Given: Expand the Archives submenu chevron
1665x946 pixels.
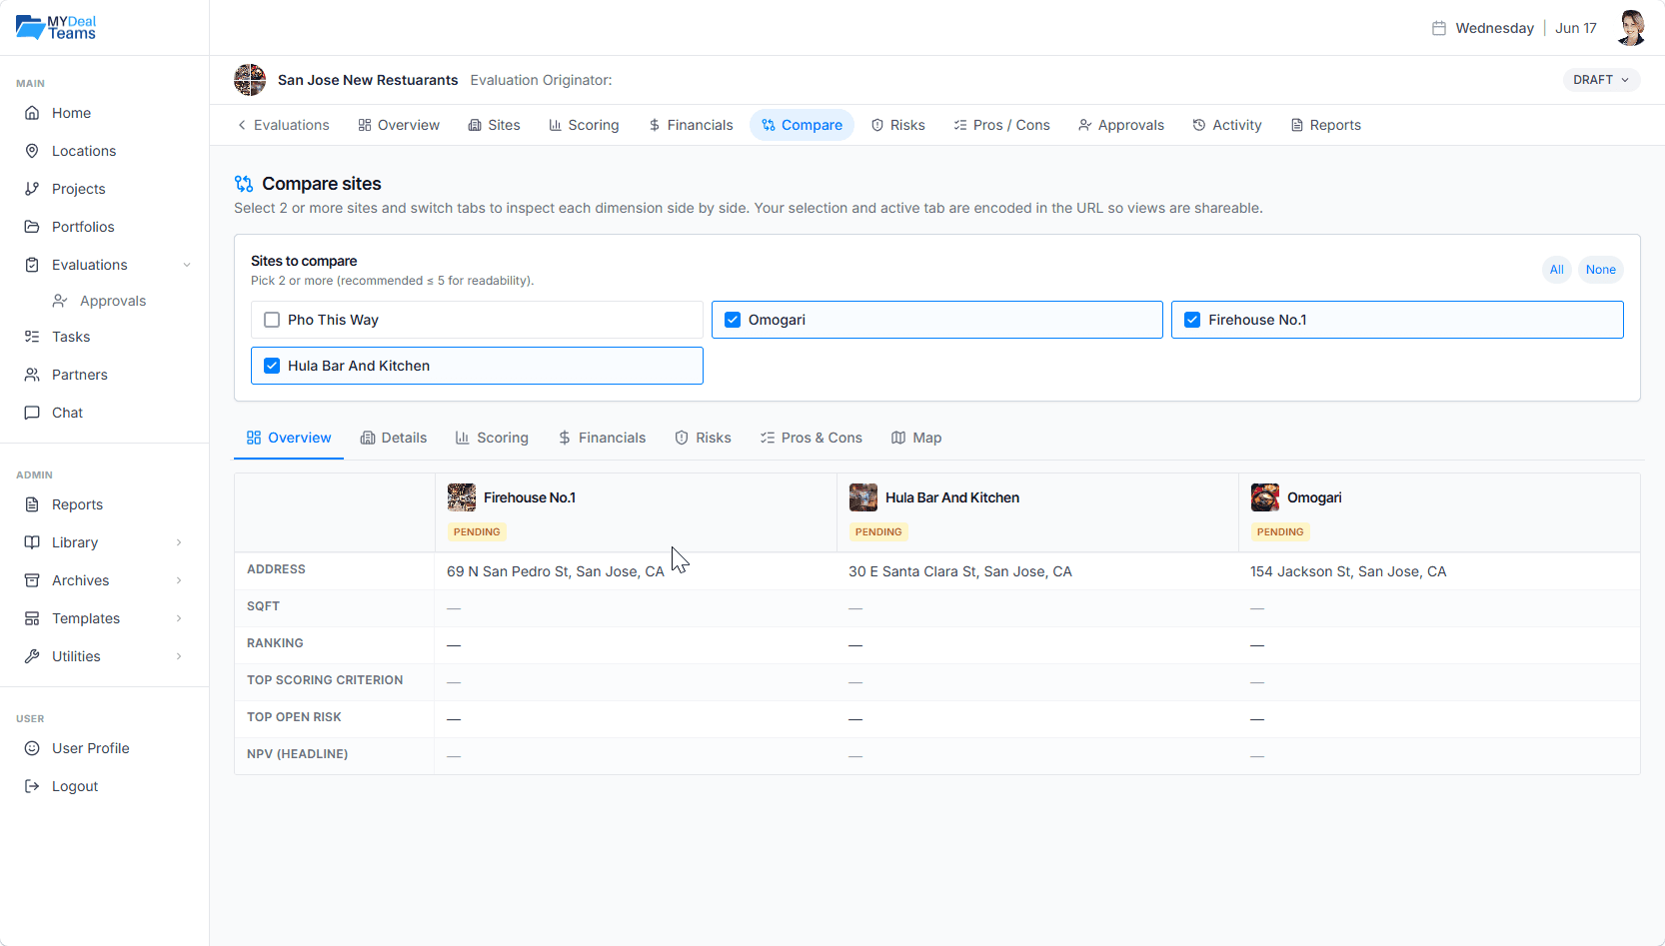Looking at the screenshot, I should pos(179,580).
